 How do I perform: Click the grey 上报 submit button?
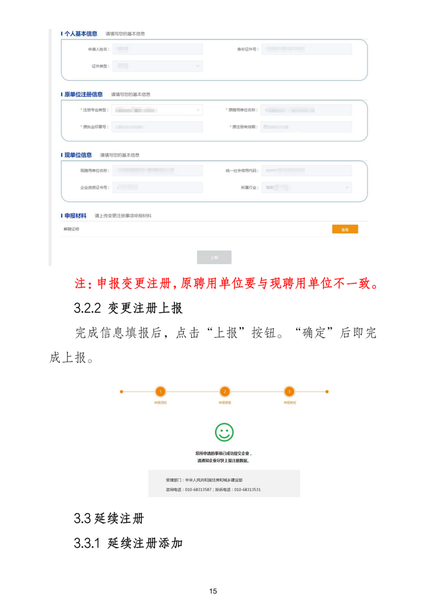214,257
